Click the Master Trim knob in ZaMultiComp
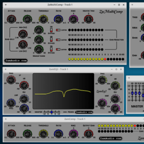Viewport: 144px width, 144px height. point(89,19)
